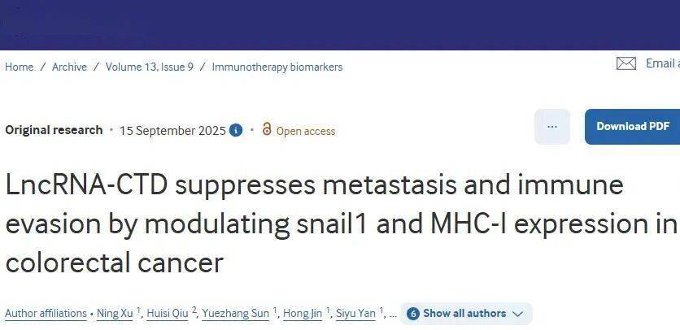Expand Show all authors

point(466,314)
